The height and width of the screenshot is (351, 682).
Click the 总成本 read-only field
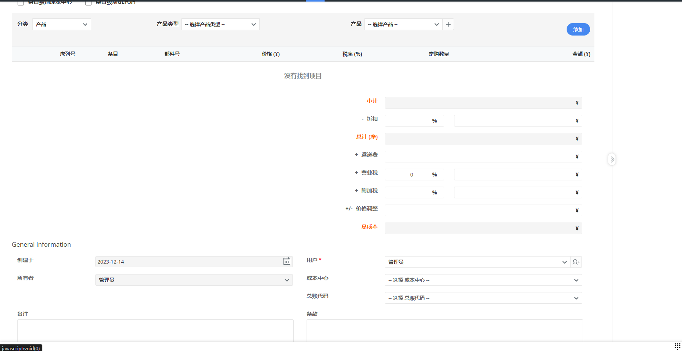click(x=483, y=228)
